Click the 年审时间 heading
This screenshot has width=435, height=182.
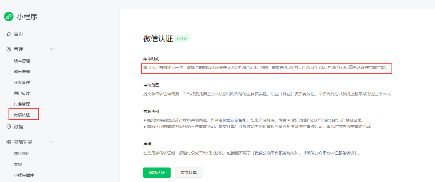151,59
